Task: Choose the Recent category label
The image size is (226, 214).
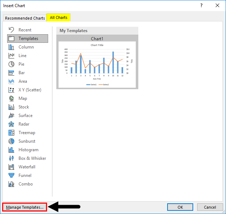Action: coord(25,30)
